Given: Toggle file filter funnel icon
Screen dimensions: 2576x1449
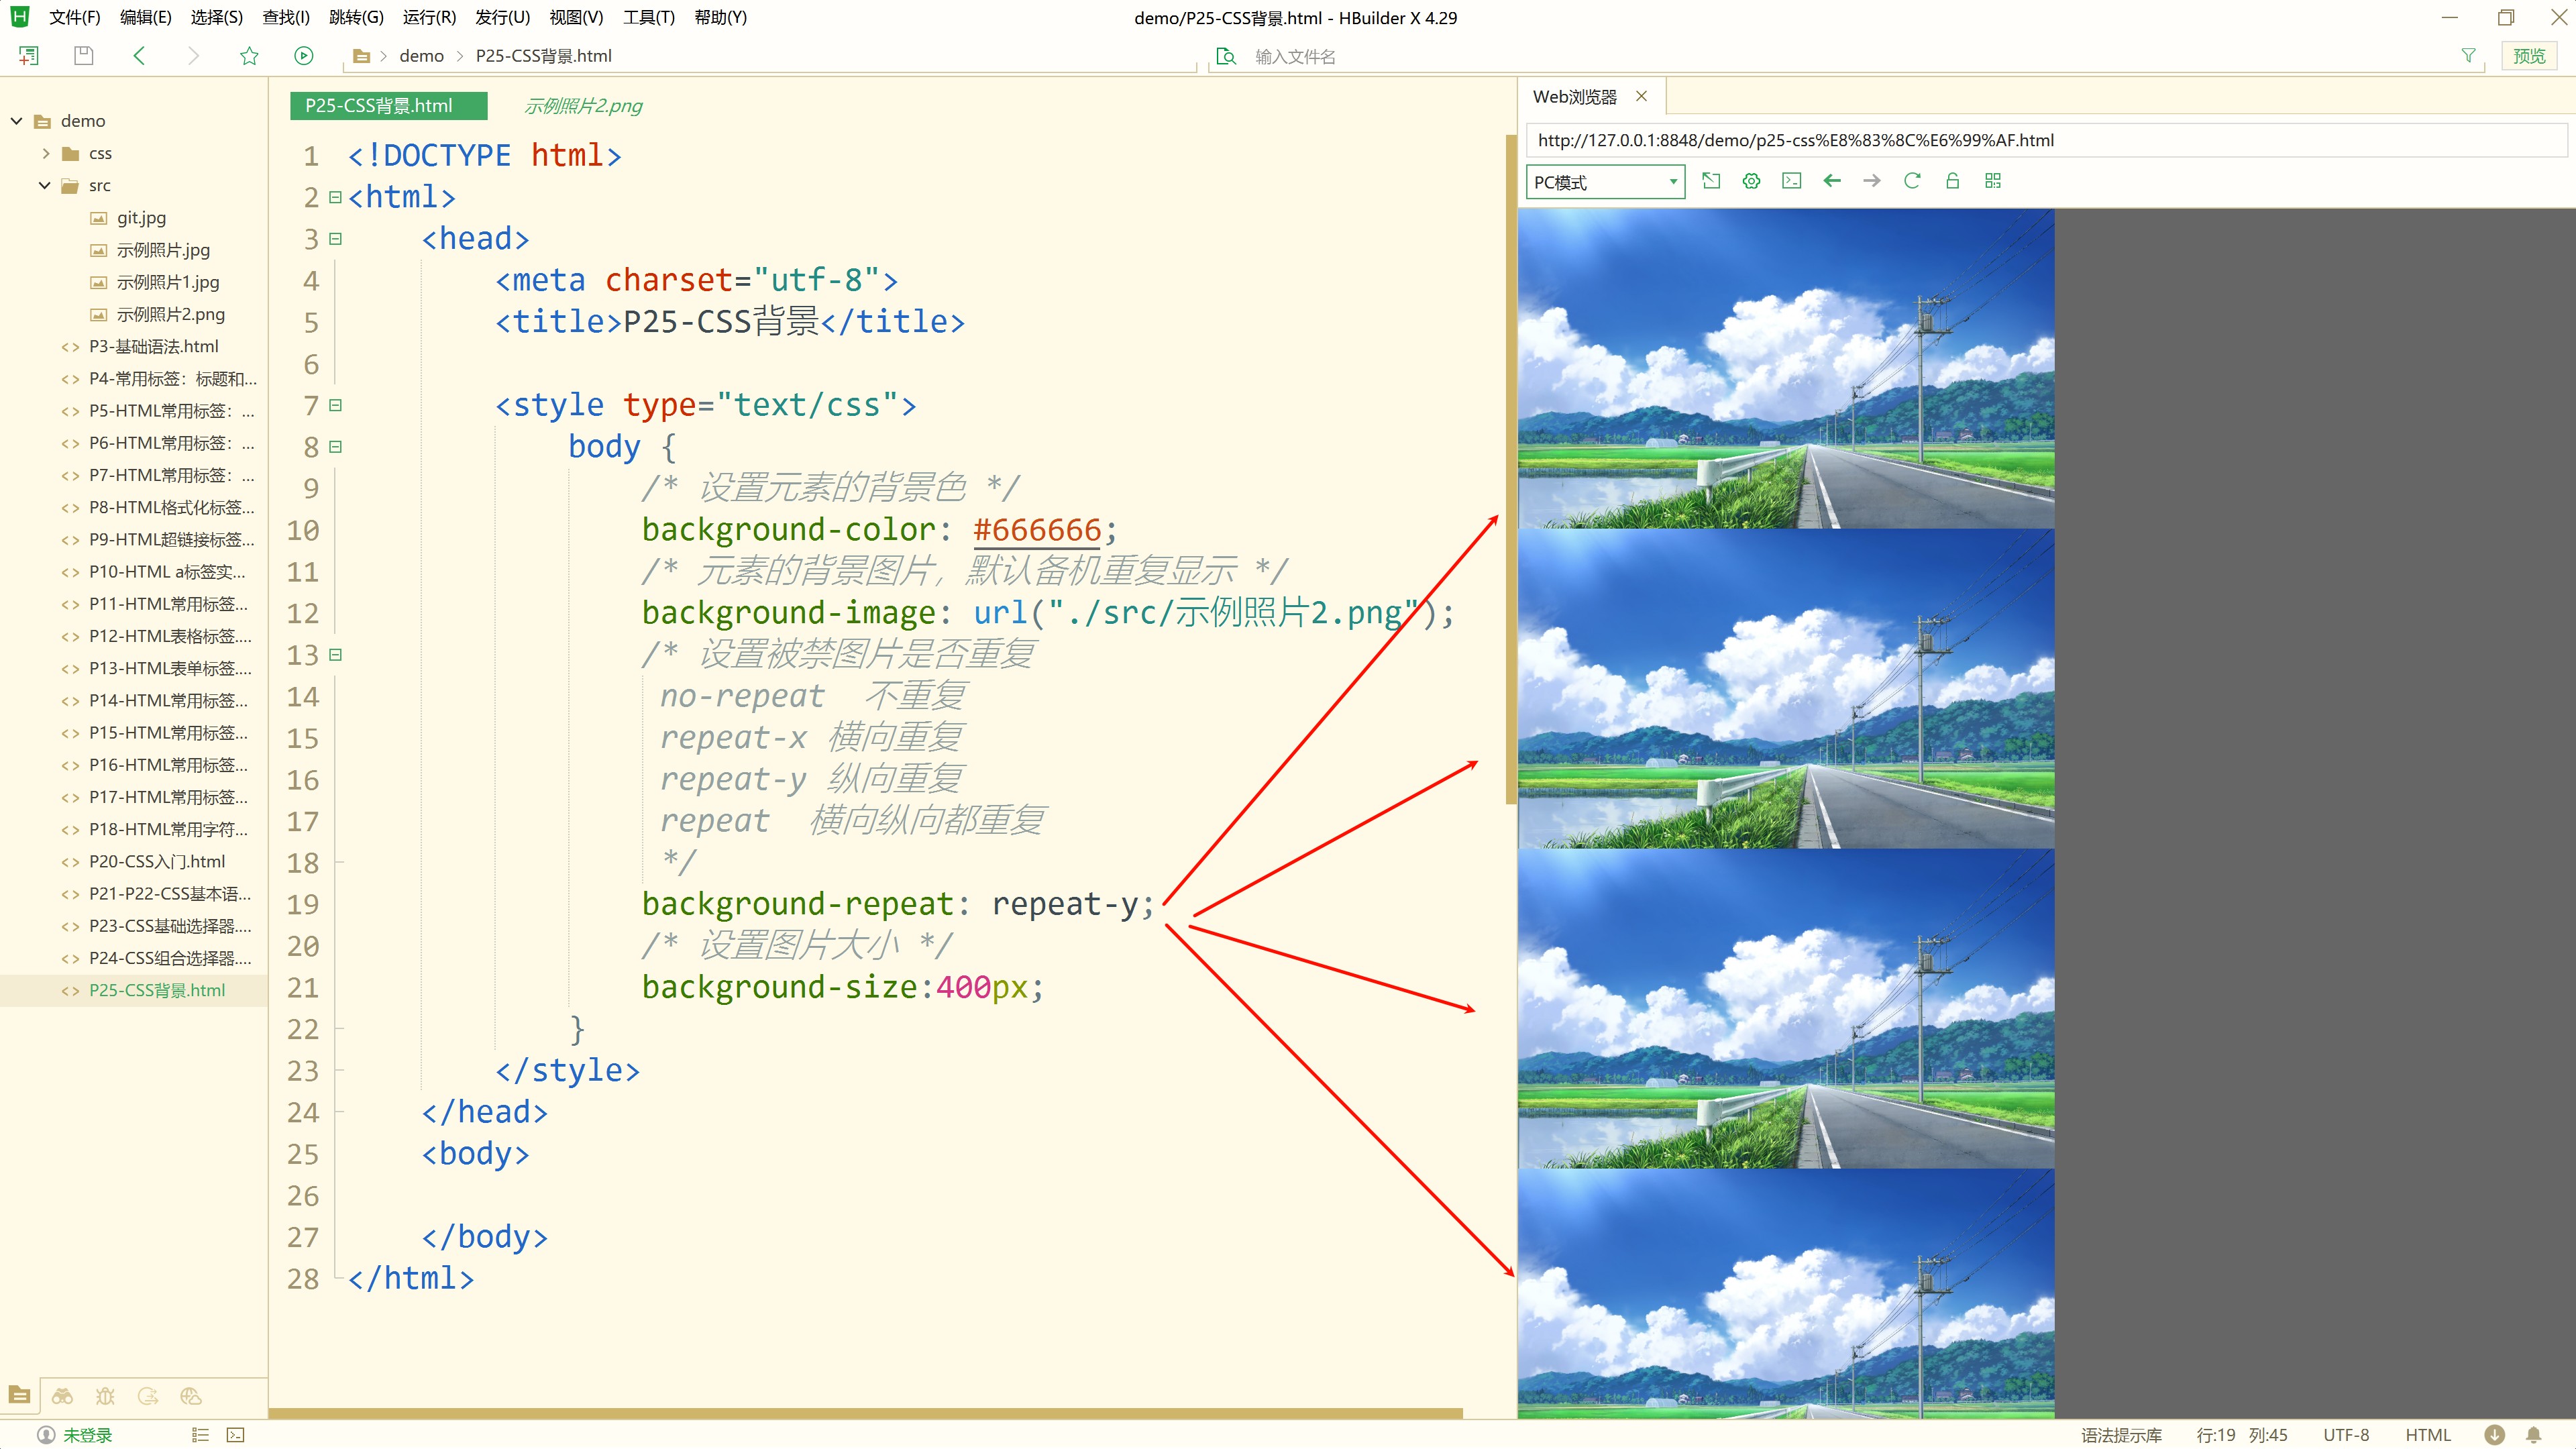Looking at the screenshot, I should point(2468,56).
